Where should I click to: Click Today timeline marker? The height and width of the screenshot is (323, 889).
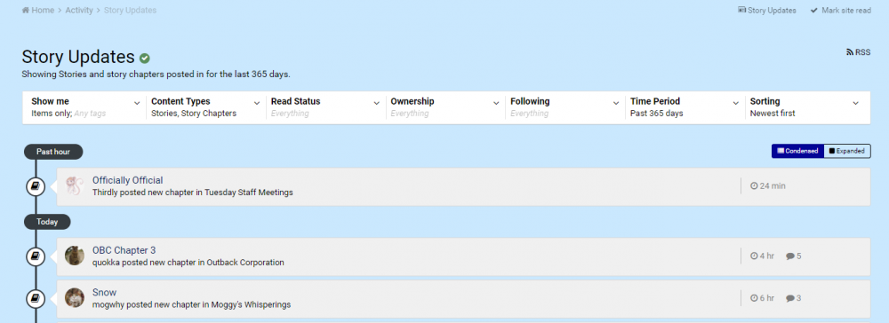[47, 222]
